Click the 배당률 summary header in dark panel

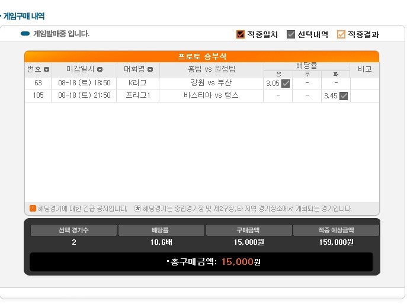tap(161, 230)
